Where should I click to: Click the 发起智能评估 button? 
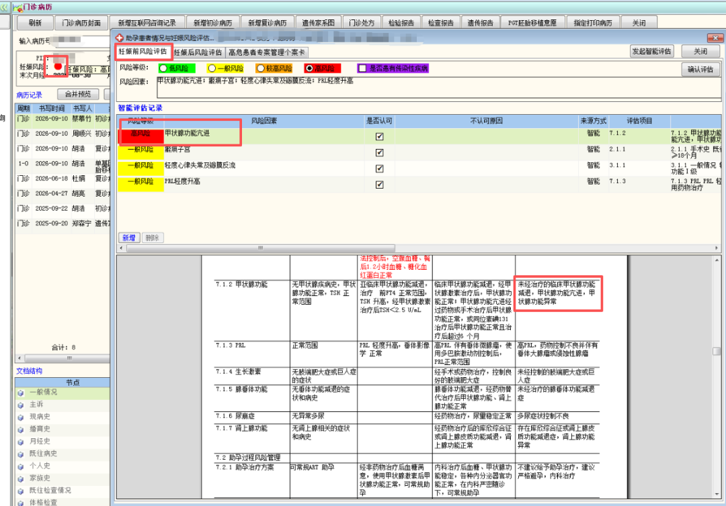point(652,51)
